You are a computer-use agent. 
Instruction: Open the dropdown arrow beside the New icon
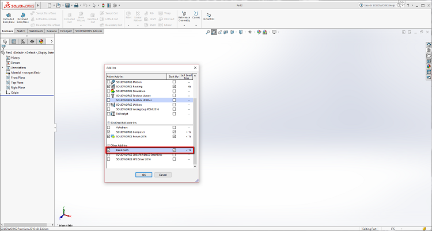pyautogui.click(x=53, y=5)
